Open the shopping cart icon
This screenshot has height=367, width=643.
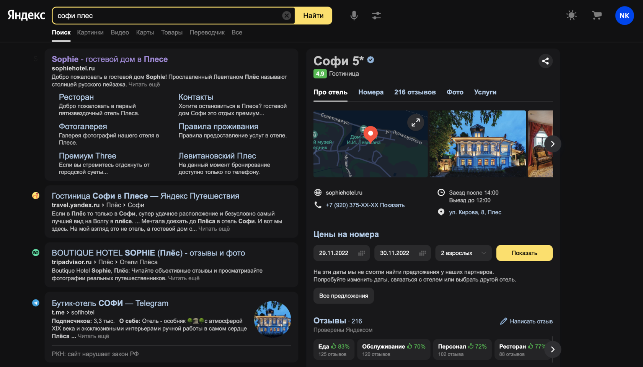pos(597,15)
